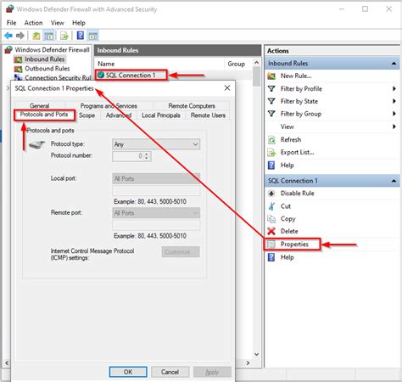Click the Disable Rule icon

(271, 194)
